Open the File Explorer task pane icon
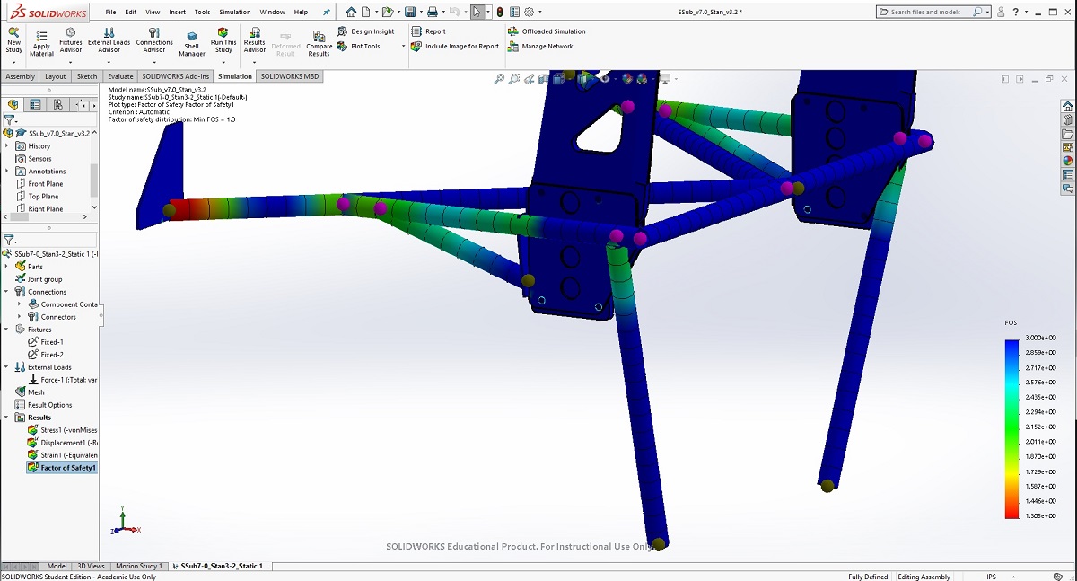 pyautogui.click(x=1067, y=134)
